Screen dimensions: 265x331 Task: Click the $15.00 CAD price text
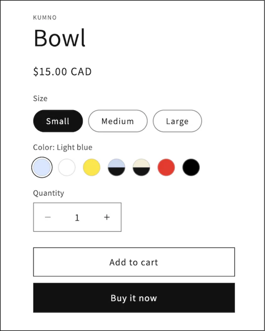click(62, 71)
